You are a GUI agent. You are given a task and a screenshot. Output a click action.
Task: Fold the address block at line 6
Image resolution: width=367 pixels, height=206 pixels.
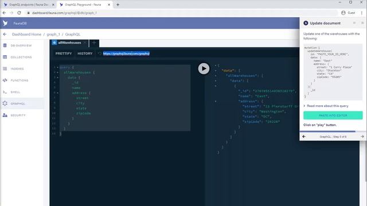57,93
